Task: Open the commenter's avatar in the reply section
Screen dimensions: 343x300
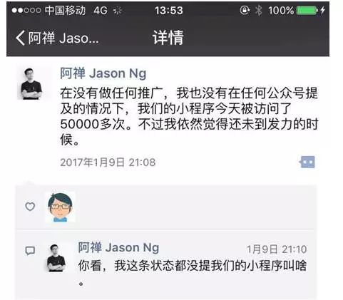Action: tap(56, 258)
